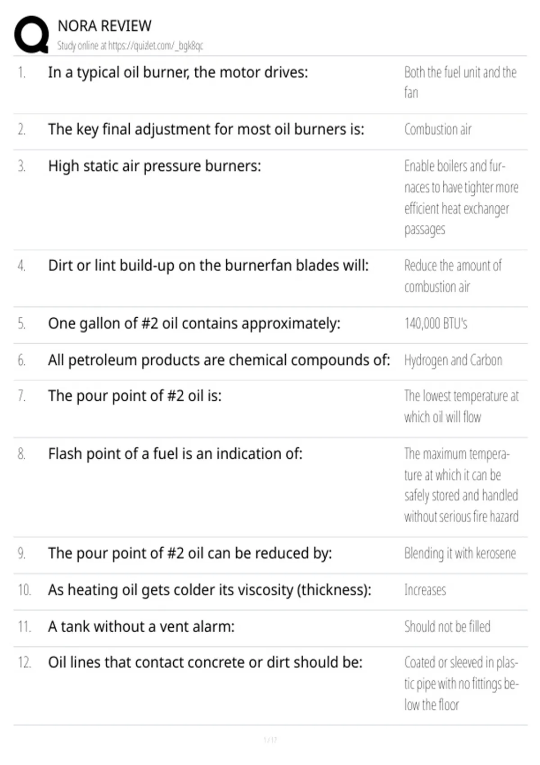Image resolution: width=540 pixels, height=765 pixels.
Task: Click the "Hydrogen and Carbon" answer
Action: 453,360
